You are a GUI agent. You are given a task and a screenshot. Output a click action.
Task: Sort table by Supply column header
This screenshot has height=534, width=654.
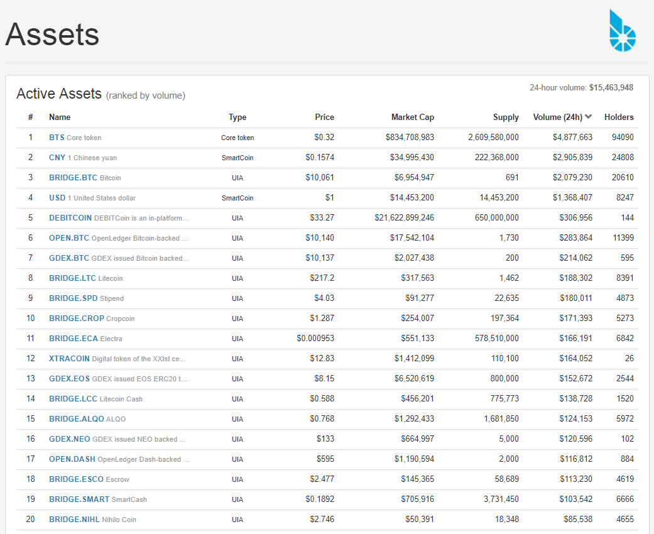[x=506, y=117]
